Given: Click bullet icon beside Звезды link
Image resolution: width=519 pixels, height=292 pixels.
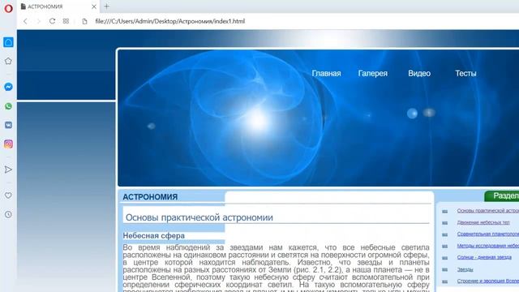Looking at the screenshot, I should tap(445, 270).
